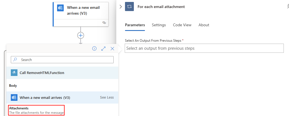The width and height of the screenshot is (291, 116).
Task: Show the About tab
Action: point(204,25)
